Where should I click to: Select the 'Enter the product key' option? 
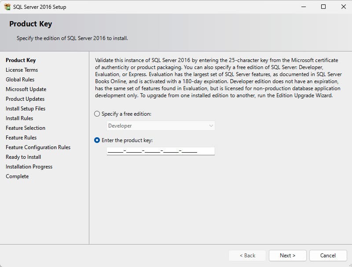pos(97,140)
